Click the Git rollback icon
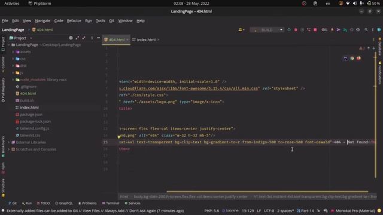 [x=358, y=30]
